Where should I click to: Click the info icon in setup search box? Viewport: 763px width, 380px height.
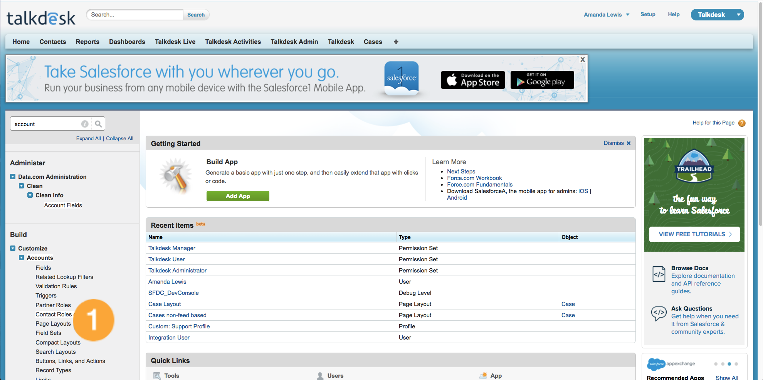(x=85, y=124)
